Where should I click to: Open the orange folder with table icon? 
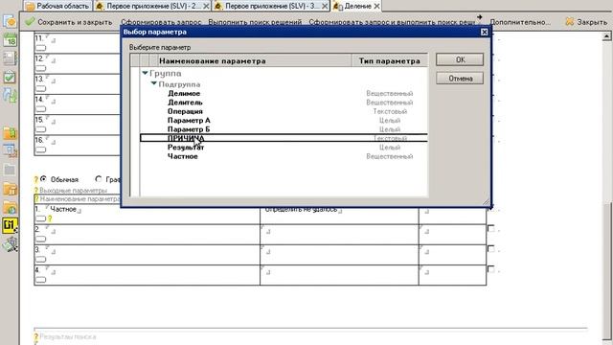pyautogui.click(x=10, y=189)
